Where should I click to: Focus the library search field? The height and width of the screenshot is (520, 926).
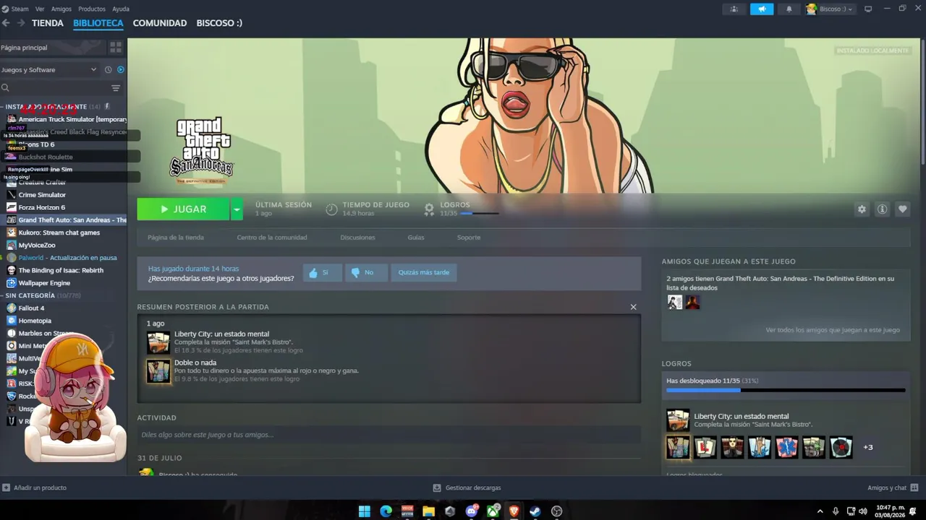click(54, 88)
